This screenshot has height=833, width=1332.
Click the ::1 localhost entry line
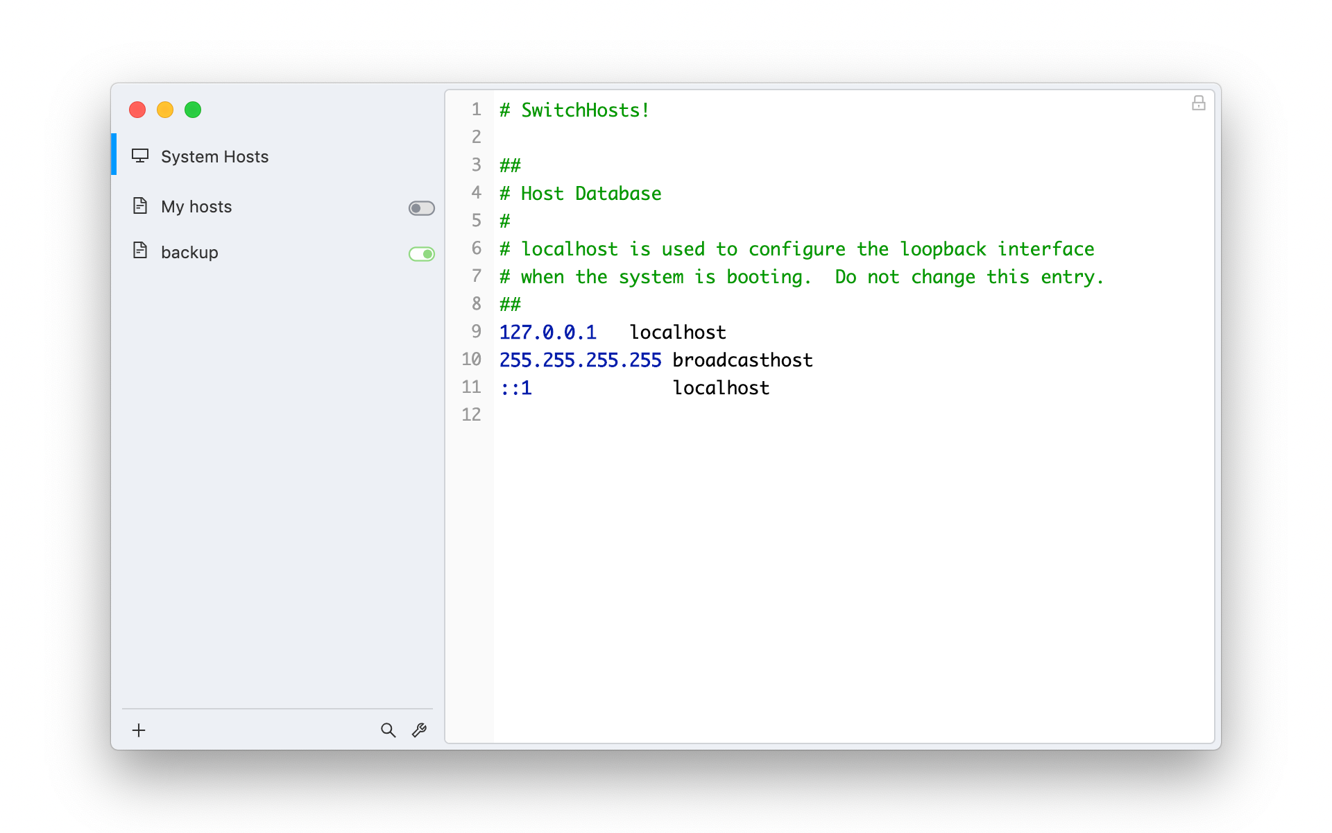tap(633, 388)
